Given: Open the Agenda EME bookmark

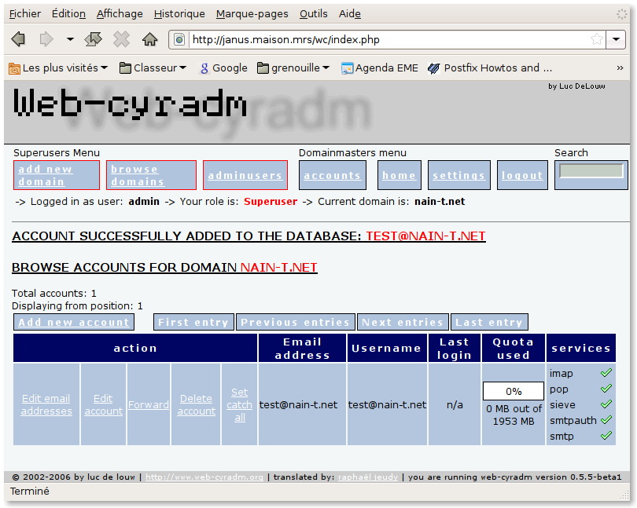Looking at the screenshot, I should 379,68.
